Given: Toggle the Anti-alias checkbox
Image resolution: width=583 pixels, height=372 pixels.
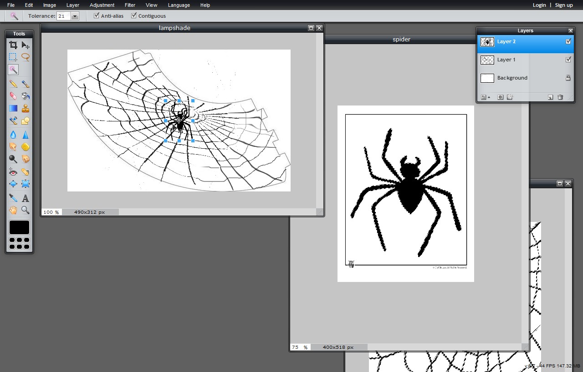Looking at the screenshot, I should [x=97, y=15].
